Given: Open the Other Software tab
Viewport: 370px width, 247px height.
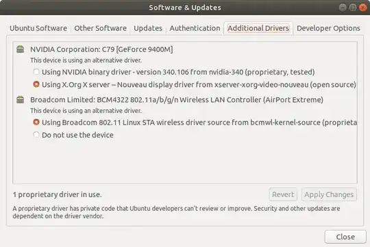Looking at the screenshot, I should 101,28.
